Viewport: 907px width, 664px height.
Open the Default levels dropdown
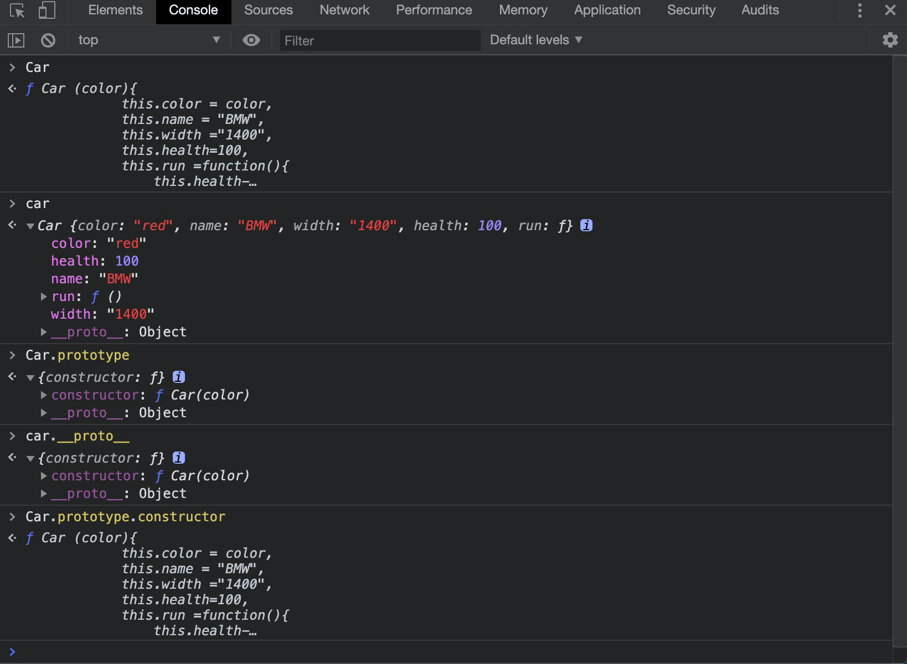pos(535,40)
